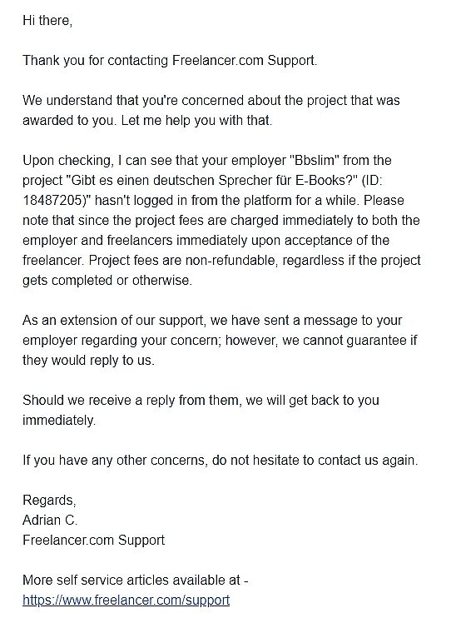Click the "Hi there," greeting line
The image size is (461, 623).
click(47, 21)
